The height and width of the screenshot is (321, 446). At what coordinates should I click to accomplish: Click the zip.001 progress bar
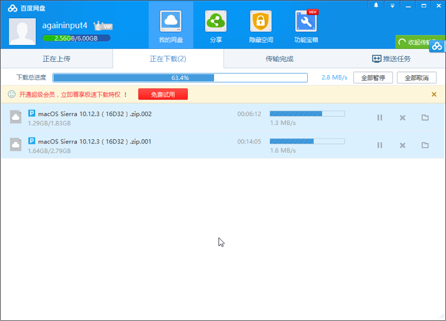tap(307, 141)
